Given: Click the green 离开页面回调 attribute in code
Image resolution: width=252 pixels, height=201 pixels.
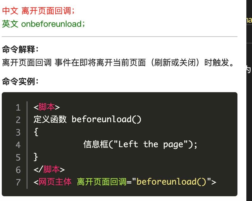Looking at the screenshot, I should click(102, 182).
